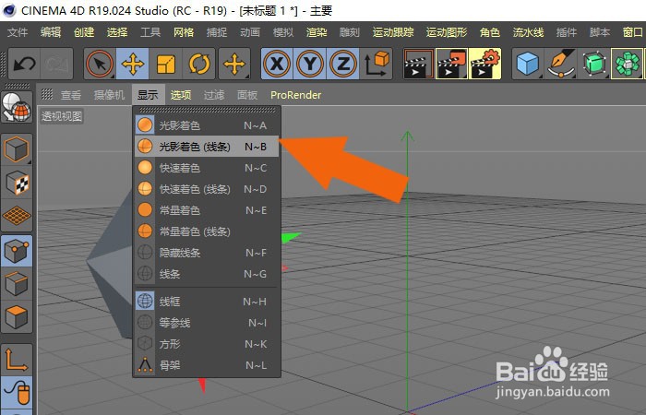Open the 创建 menu
646x415 pixels.
click(x=84, y=32)
